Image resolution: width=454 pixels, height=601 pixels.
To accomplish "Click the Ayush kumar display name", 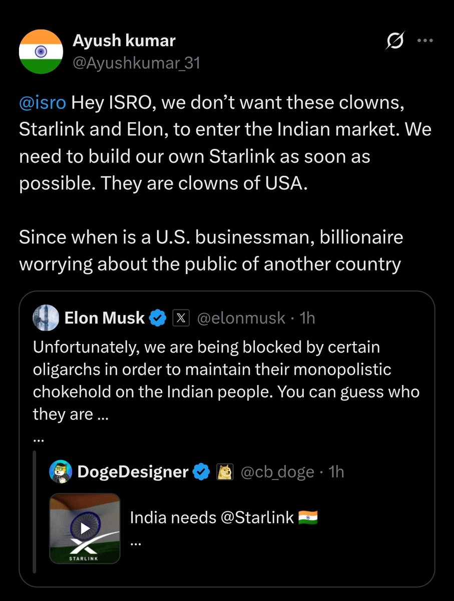I will point(124,41).
